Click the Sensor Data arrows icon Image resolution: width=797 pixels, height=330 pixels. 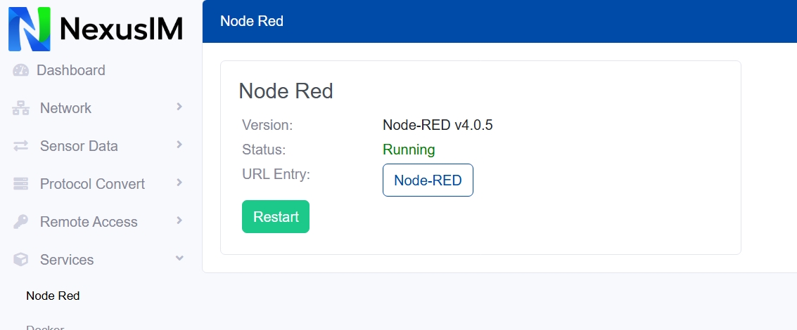(x=21, y=146)
